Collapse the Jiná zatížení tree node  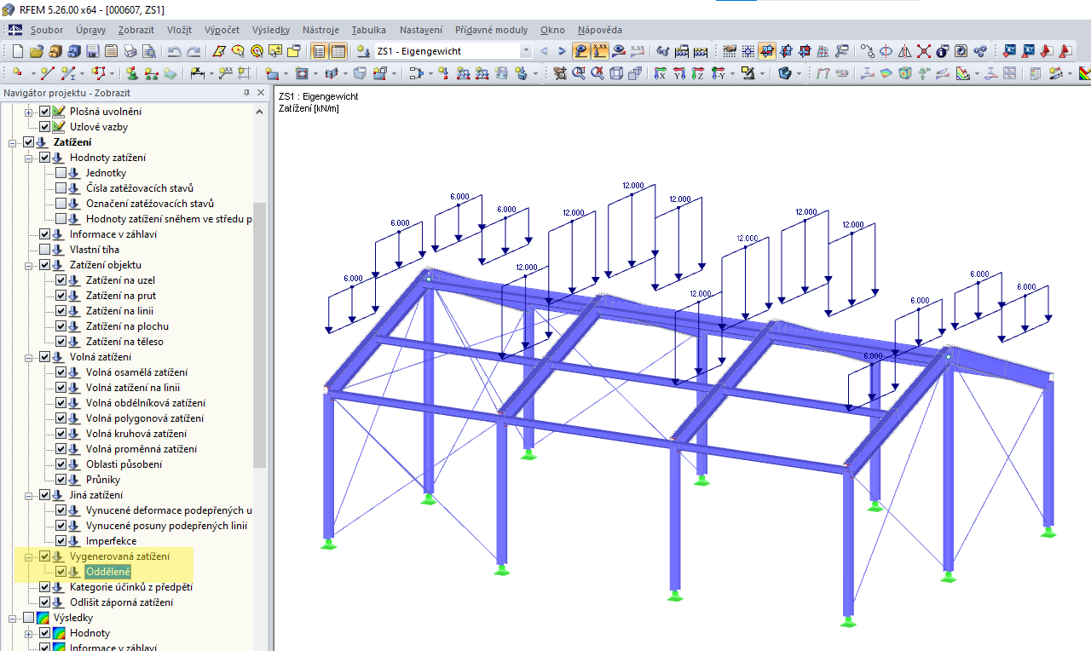tap(29, 495)
